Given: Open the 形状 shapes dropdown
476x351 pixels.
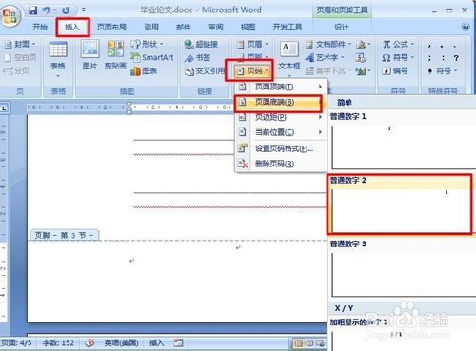Looking at the screenshot, I should [147, 44].
